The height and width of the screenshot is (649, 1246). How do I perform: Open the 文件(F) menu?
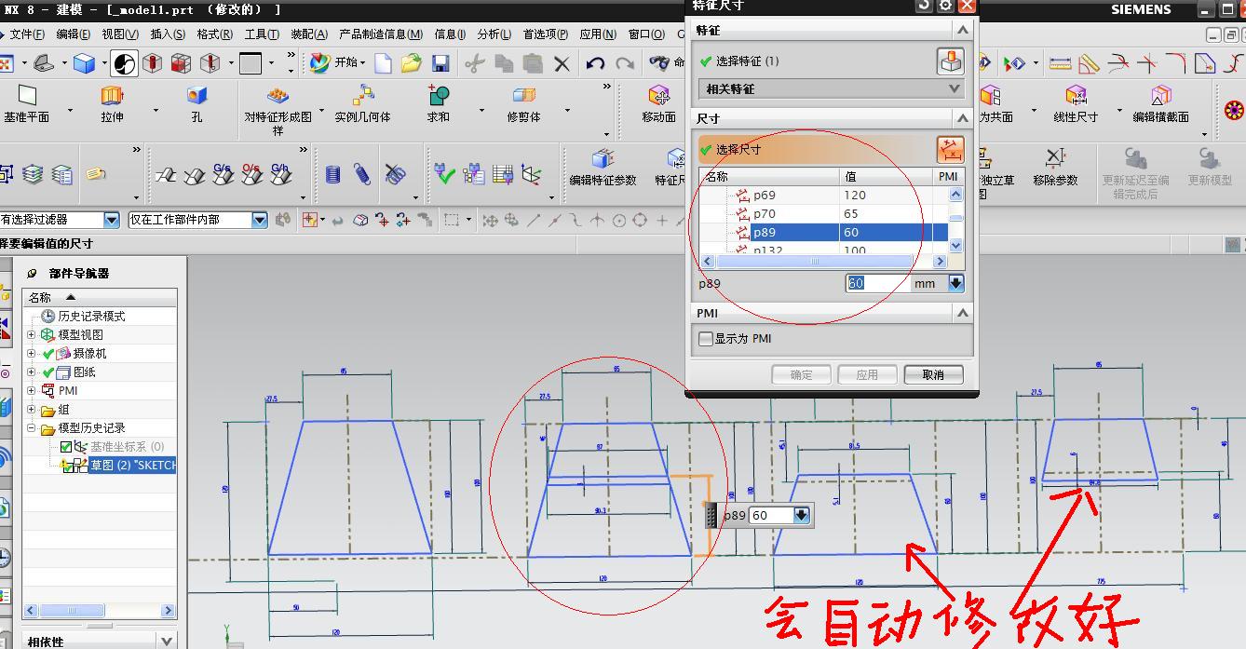[x=27, y=34]
